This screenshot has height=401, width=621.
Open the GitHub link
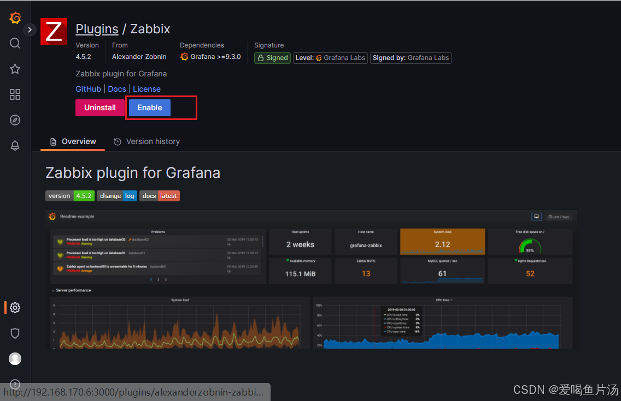pos(89,89)
